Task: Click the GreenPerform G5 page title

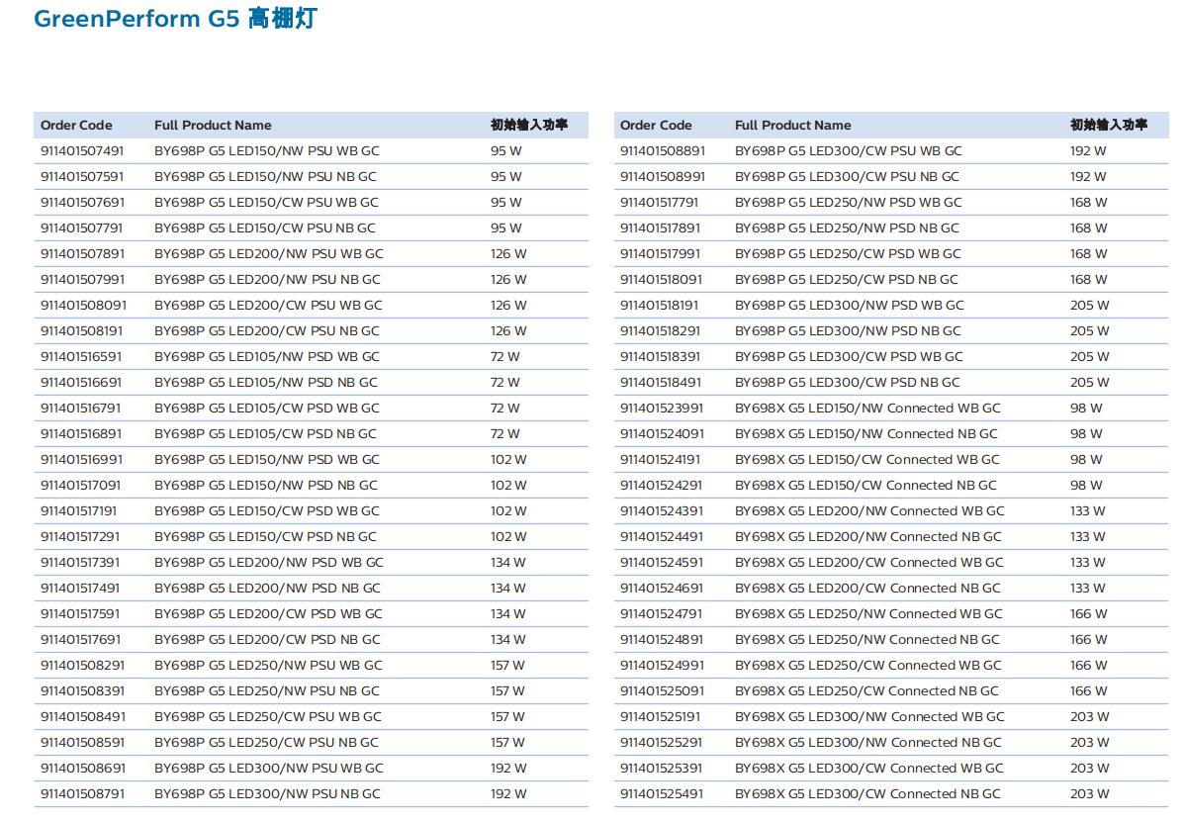Action: [175, 19]
